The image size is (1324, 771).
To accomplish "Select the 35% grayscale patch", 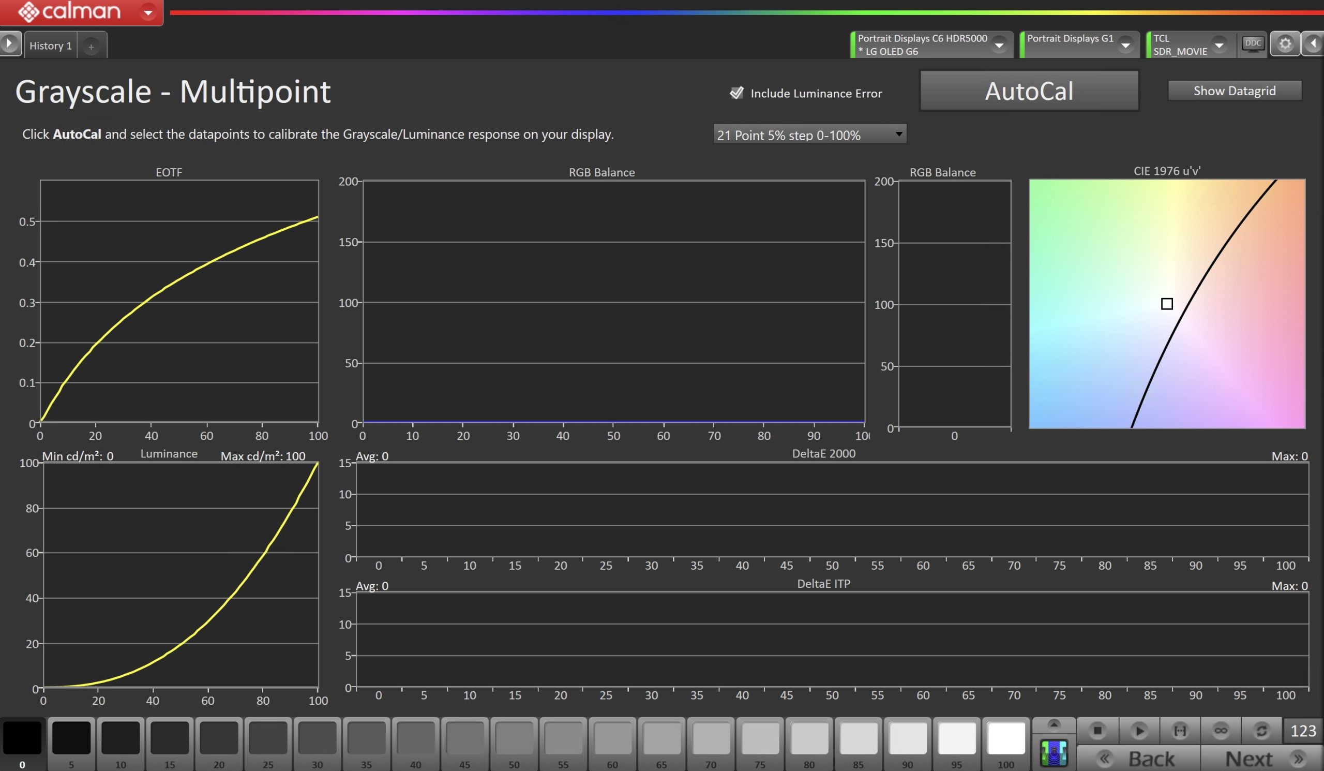I will click(366, 744).
